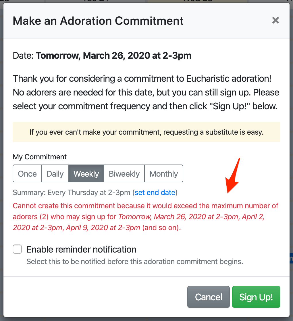The height and width of the screenshot is (321, 293).
Task: Enable reminder notification
Action: click(x=17, y=249)
